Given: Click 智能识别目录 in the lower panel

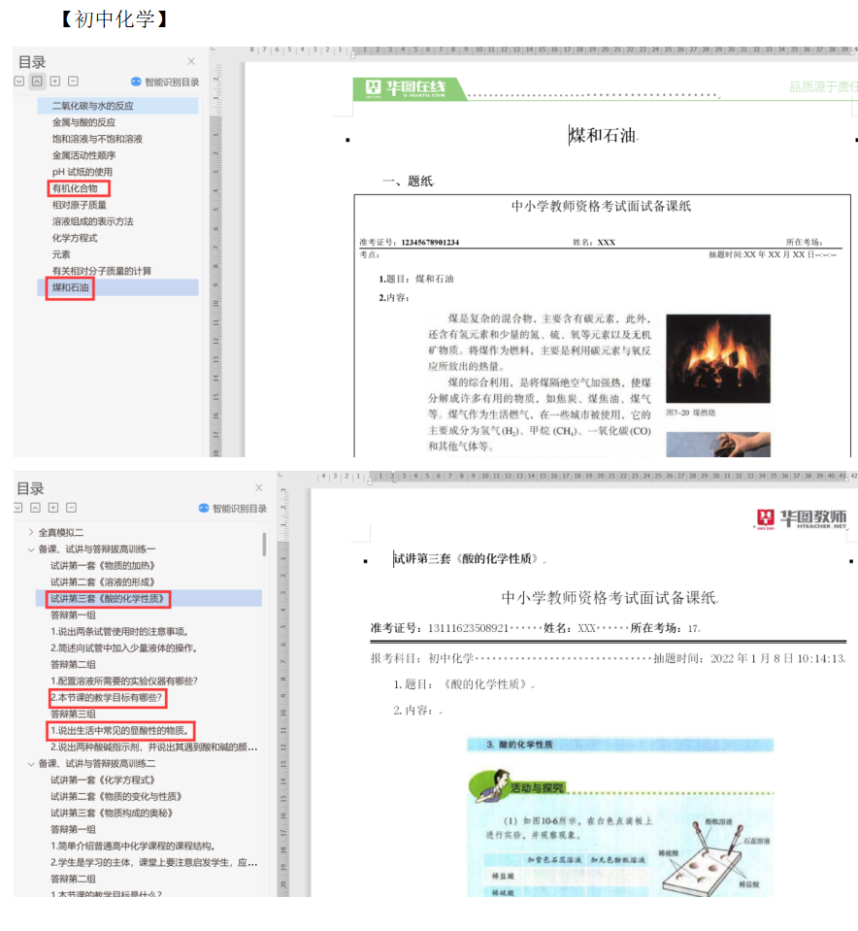Looking at the screenshot, I should 232,508.
